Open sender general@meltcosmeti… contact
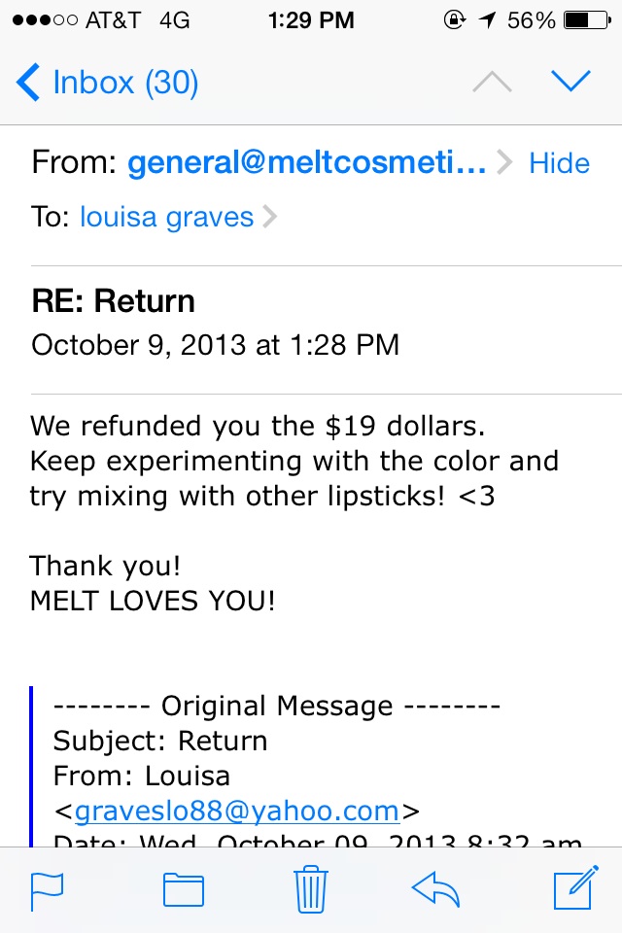Image resolution: width=622 pixels, height=933 pixels. tap(307, 162)
